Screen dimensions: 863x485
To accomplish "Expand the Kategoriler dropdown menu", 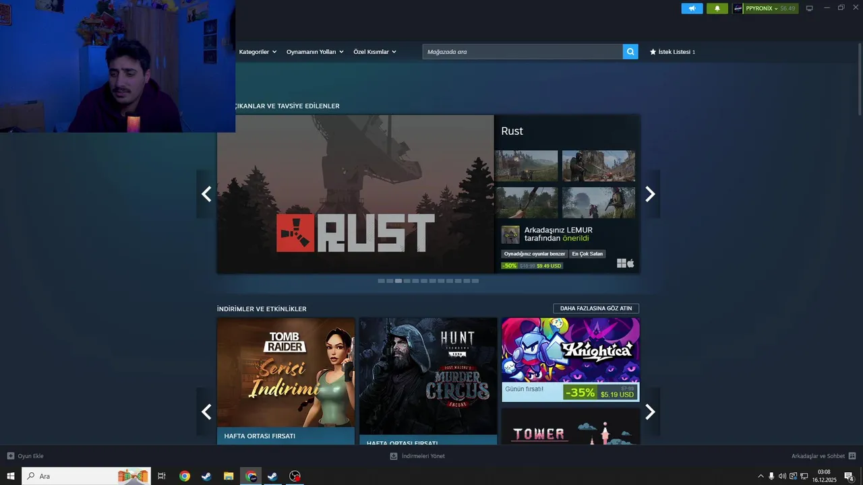I will pyautogui.click(x=258, y=52).
